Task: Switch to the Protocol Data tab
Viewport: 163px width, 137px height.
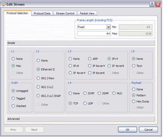Action: 42,13
